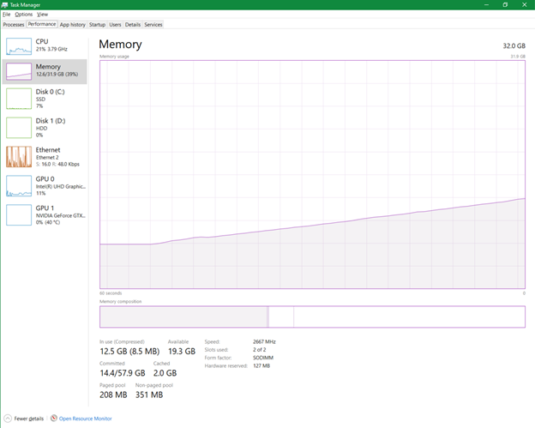
Task: Select Disk 1 (D:) HDD graph icon
Action: click(x=18, y=127)
